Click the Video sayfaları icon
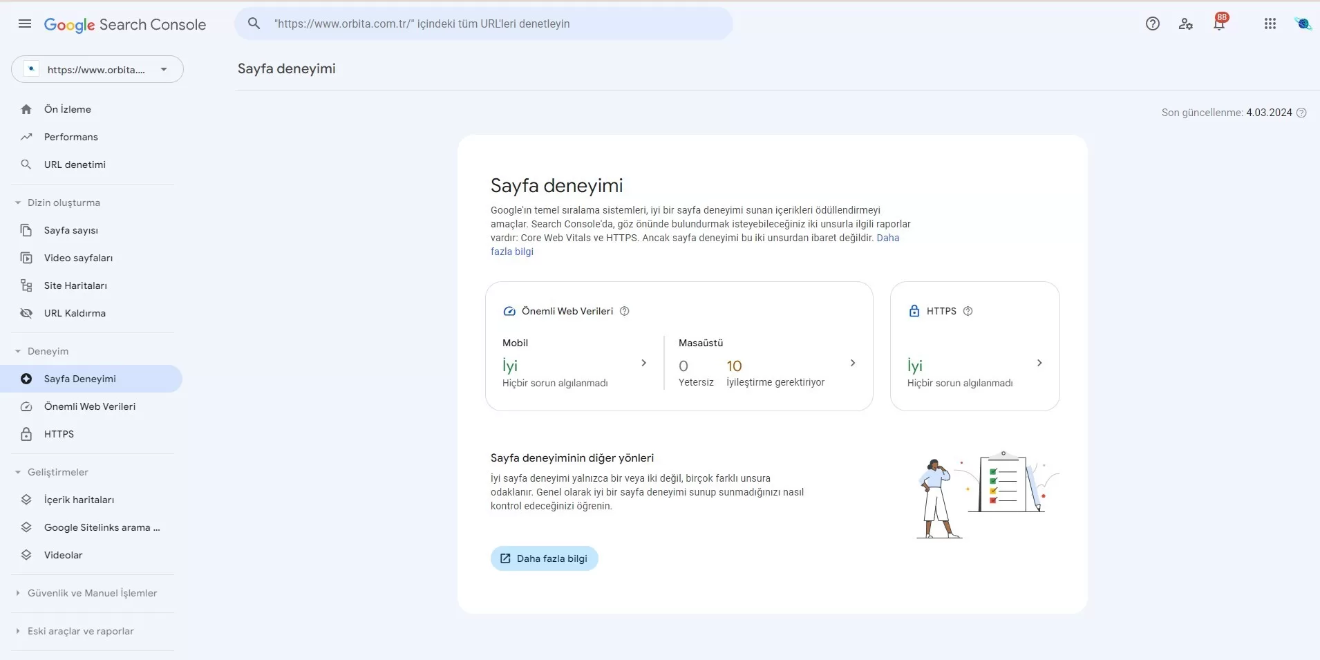This screenshot has width=1320, height=660. coord(26,258)
